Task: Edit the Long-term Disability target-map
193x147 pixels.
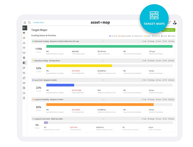Action: tap(144, 99)
